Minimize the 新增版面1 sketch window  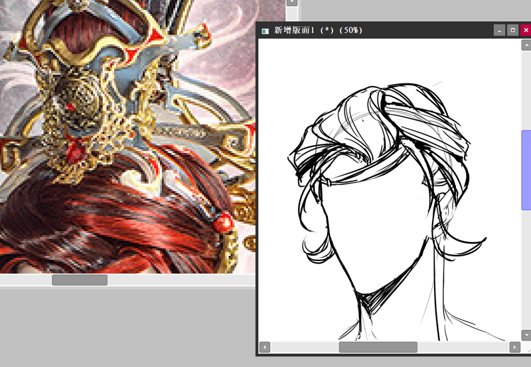click(499, 30)
